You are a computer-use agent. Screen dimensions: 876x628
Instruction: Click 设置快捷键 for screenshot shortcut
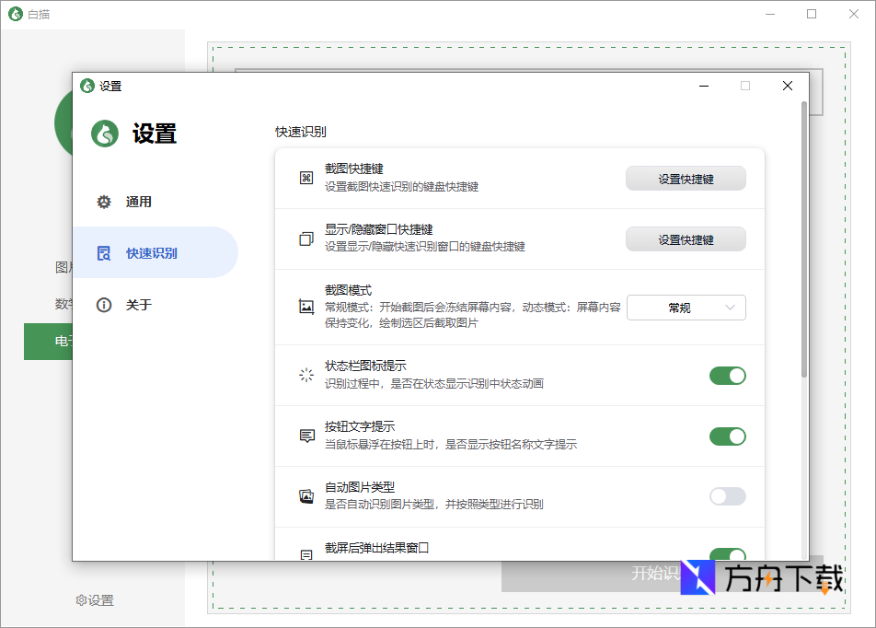click(686, 178)
